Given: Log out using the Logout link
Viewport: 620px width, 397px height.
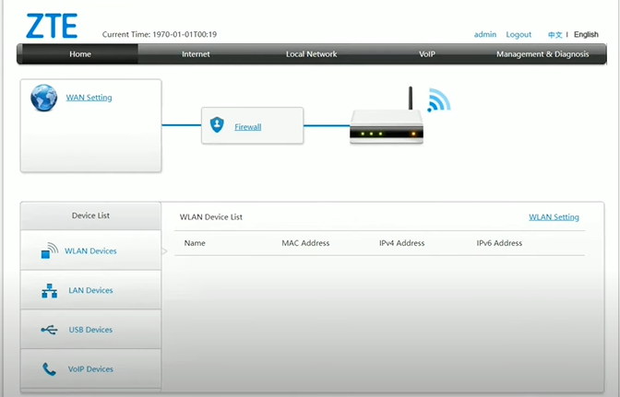Looking at the screenshot, I should click(519, 35).
